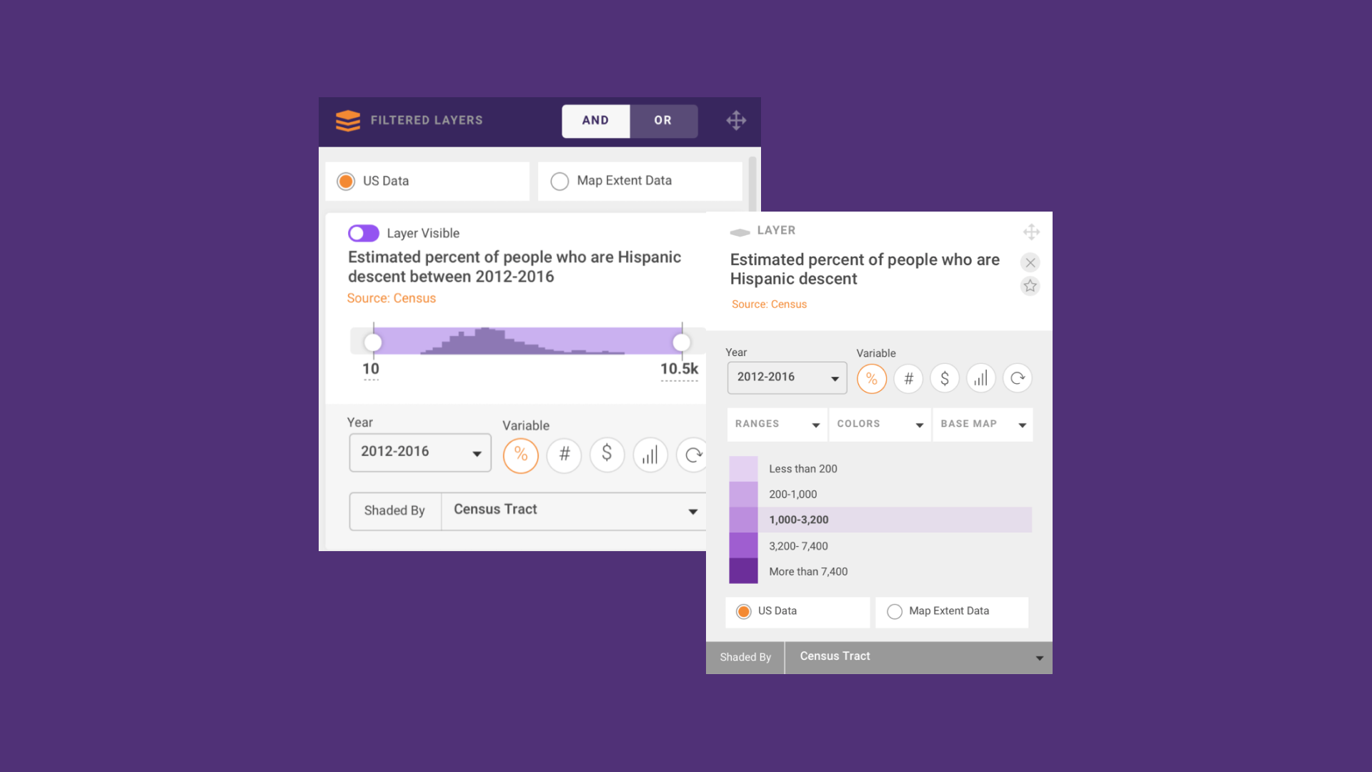This screenshot has width=1372, height=772.
Task: Select the count (#) variable icon
Action: (x=565, y=455)
